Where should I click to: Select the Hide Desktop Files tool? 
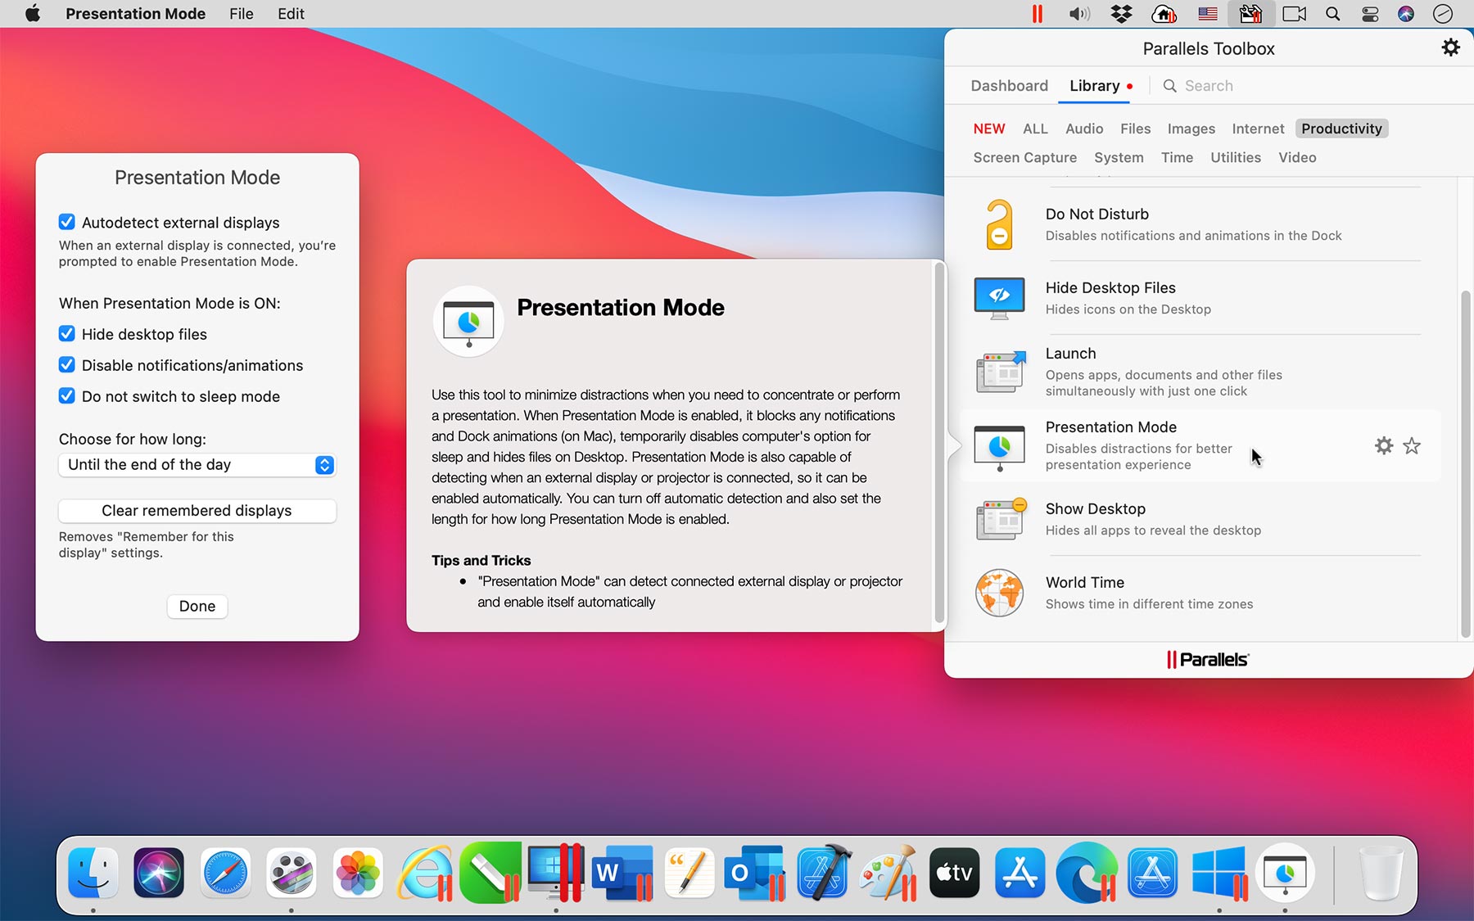[x=1110, y=287]
